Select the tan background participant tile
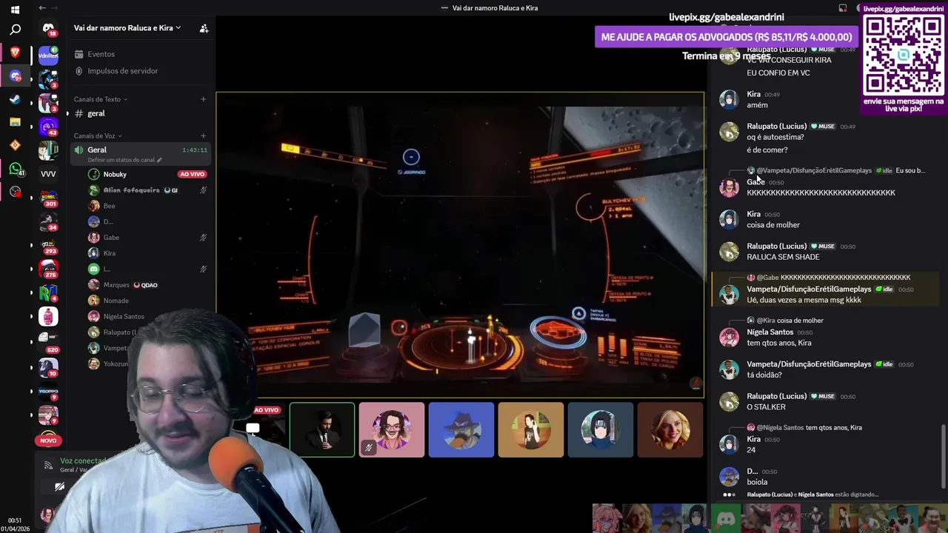 click(531, 429)
